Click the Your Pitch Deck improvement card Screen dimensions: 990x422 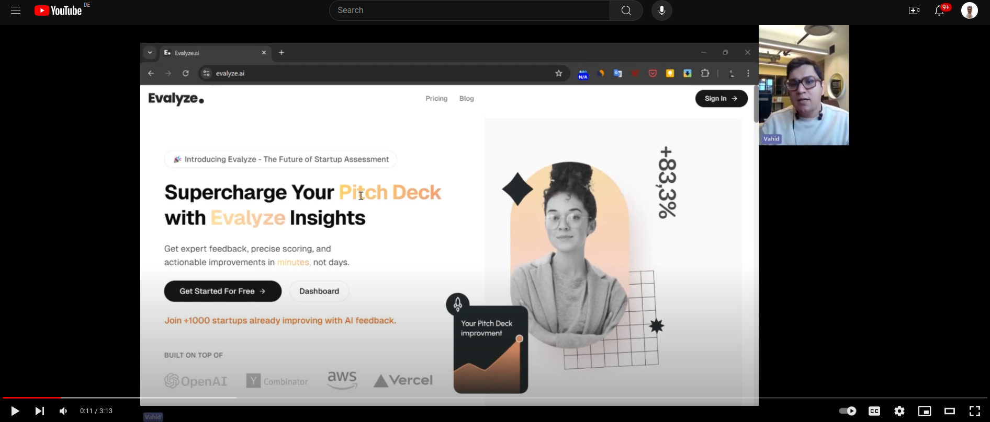(x=491, y=349)
